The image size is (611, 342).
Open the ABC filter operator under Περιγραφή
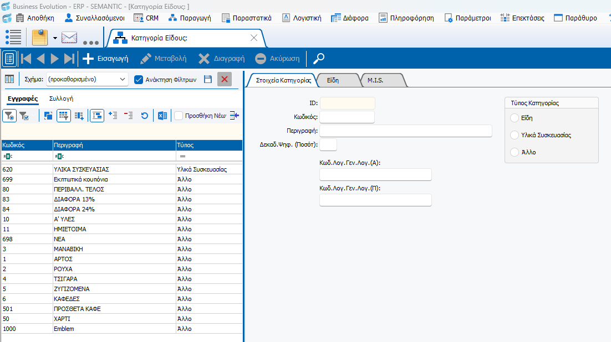59,156
